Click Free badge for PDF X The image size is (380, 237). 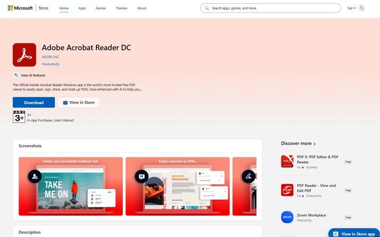[x=348, y=162]
